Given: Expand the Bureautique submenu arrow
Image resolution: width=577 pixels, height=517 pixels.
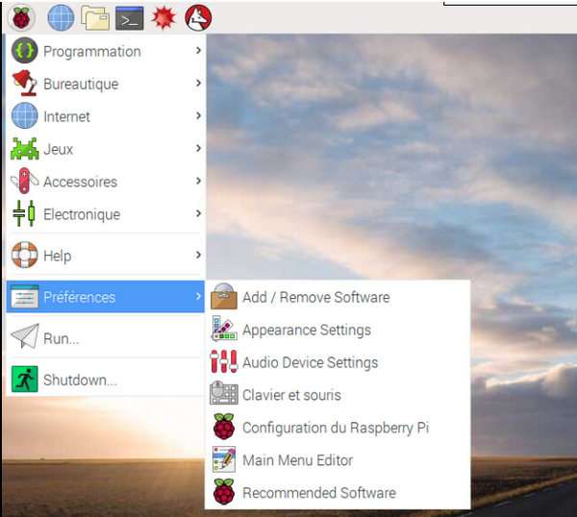Looking at the screenshot, I should point(198,83).
